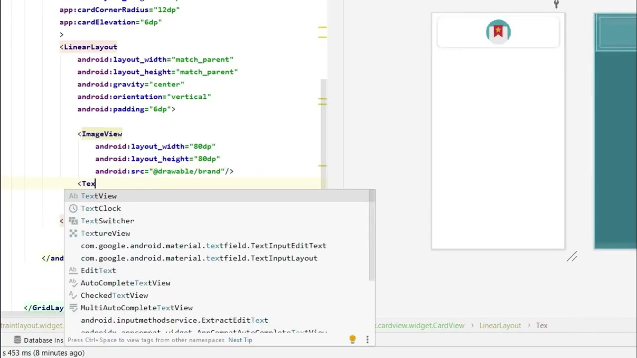Click the preview resize handle

tap(572, 257)
